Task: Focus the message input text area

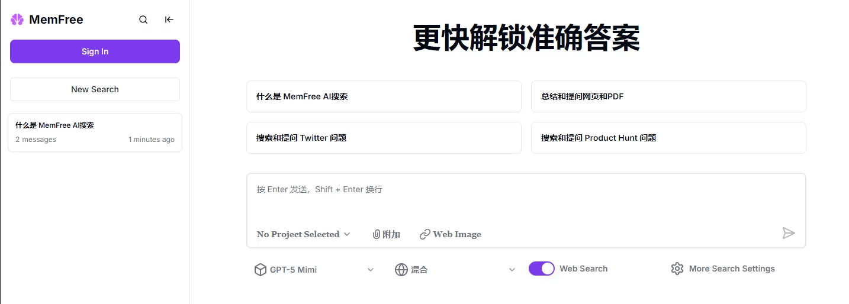Action: coord(526,198)
